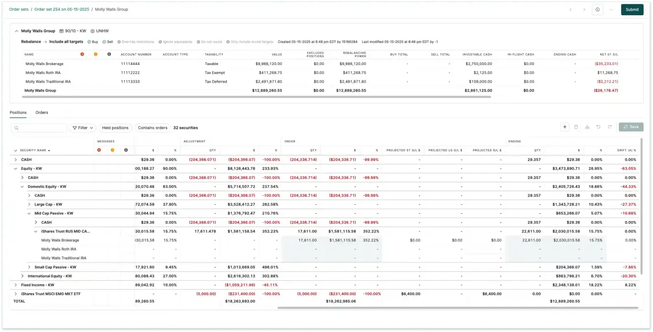
Task: Click the Submit button
Action: coord(632,9)
